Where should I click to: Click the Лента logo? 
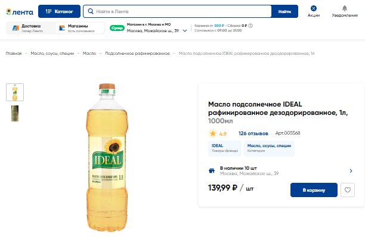point(20,12)
